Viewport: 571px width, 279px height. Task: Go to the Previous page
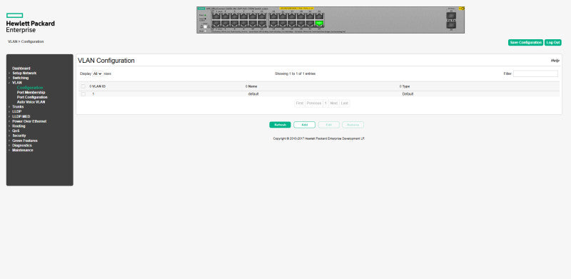tap(314, 103)
